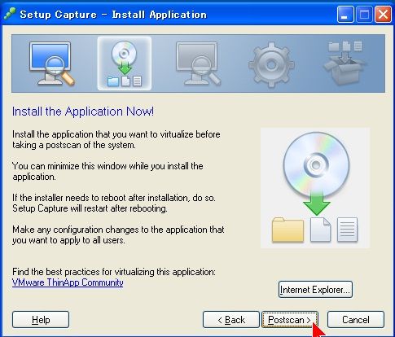This screenshot has height=337, width=395.
Task: Click the 'Install the Application Now!' heading
Action: [x=83, y=112]
